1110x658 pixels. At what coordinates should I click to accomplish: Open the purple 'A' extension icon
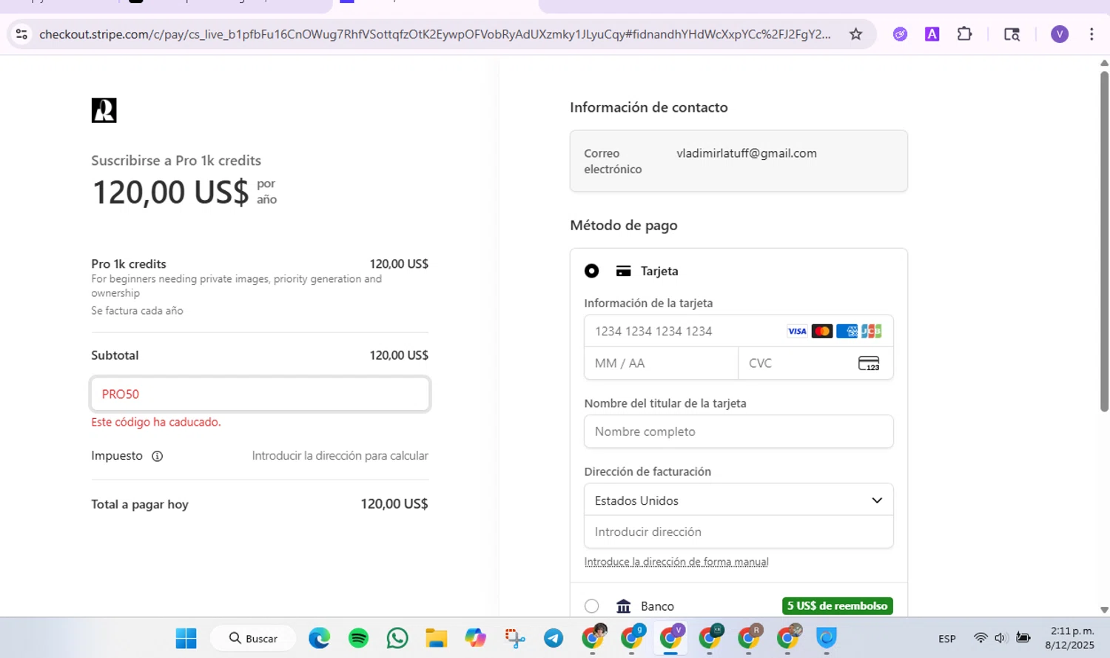click(x=932, y=34)
